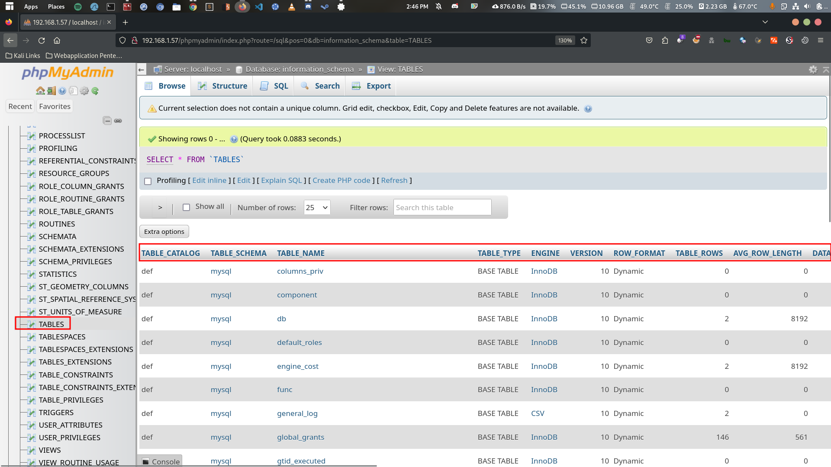The width and height of the screenshot is (831, 467).
Task: Click the Extra options button
Action: (164, 232)
